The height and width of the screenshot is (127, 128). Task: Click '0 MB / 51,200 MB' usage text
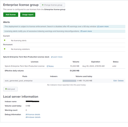85,81
